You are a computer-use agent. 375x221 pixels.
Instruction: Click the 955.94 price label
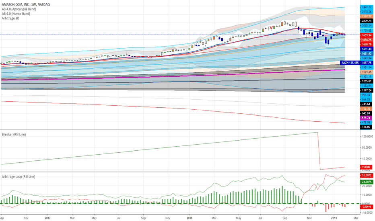pyautogui.click(x=367, y=95)
